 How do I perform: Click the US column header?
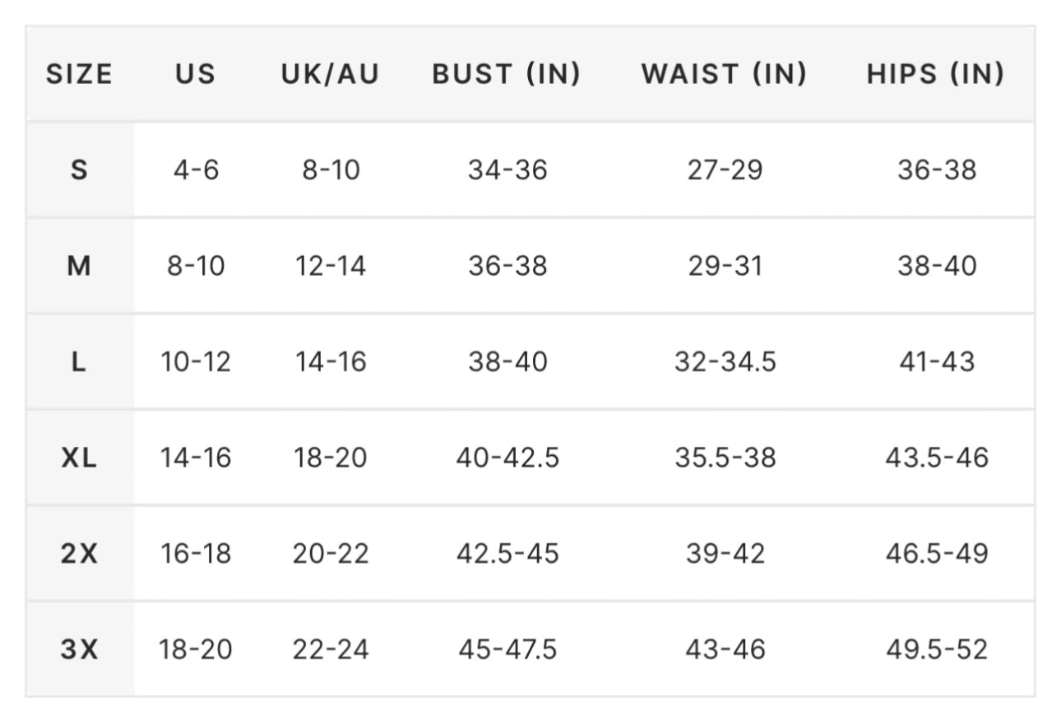pos(195,74)
